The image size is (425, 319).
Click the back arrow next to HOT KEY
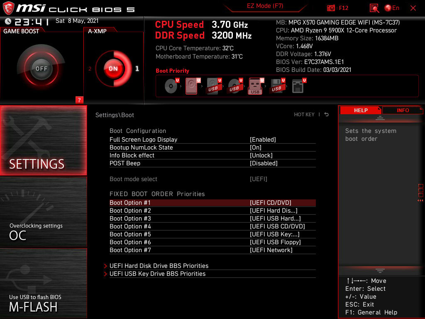(326, 115)
